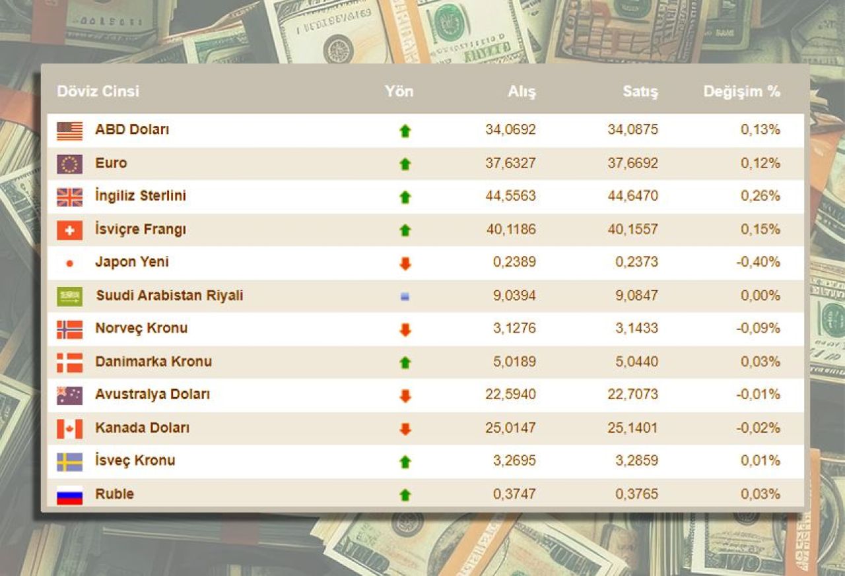Click the green up arrow for ABD Doları

click(405, 131)
